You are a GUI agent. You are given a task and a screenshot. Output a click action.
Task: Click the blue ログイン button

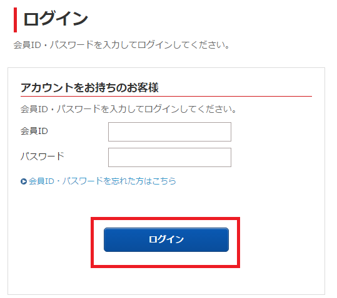click(166, 239)
